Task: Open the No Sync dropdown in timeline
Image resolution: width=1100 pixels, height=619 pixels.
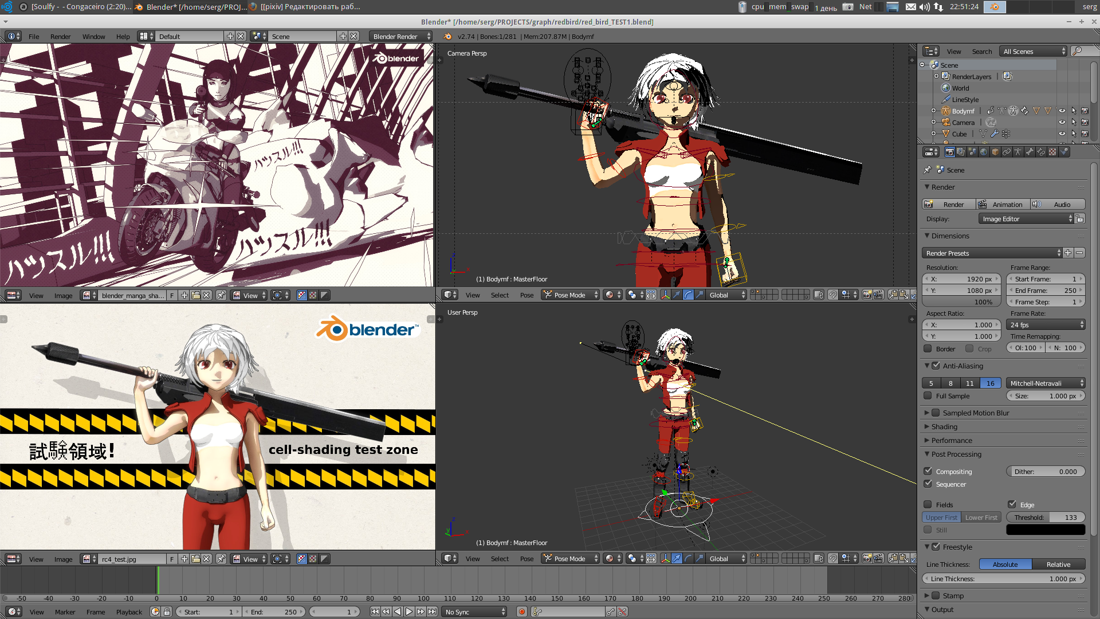Action: point(475,612)
